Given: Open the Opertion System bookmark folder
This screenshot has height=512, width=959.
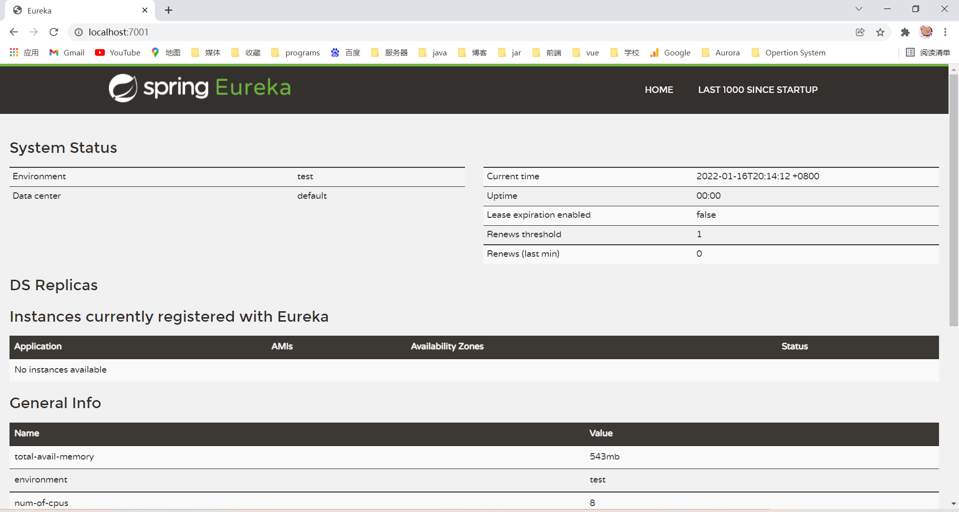Looking at the screenshot, I should (x=789, y=52).
